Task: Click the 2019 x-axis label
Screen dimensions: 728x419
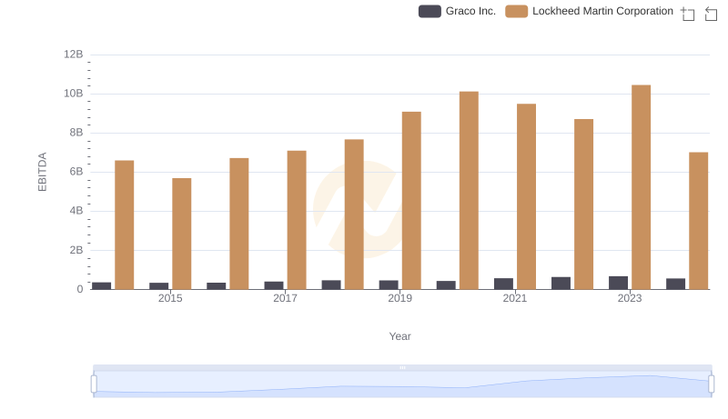Action: (x=399, y=298)
